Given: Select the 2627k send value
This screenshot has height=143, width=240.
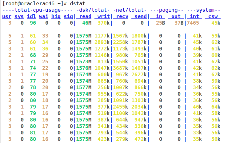Looking at the screenshot, I should 139,74.
